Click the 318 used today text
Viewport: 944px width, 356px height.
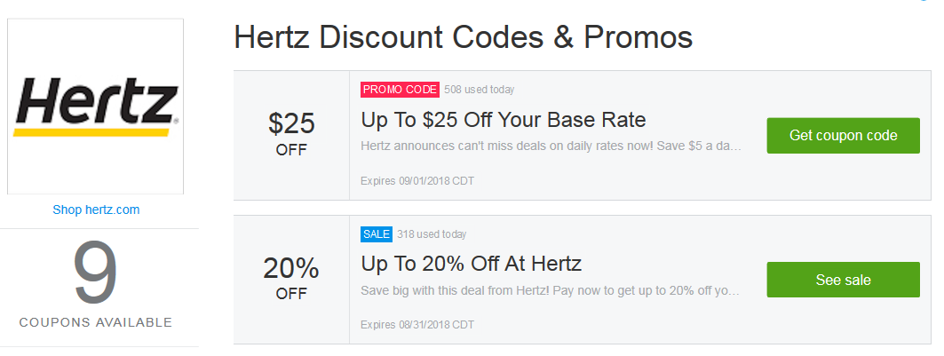pos(432,233)
